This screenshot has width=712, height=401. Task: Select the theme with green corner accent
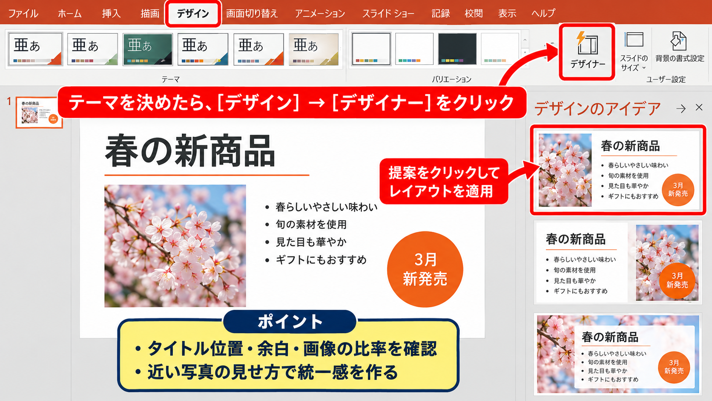point(92,49)
